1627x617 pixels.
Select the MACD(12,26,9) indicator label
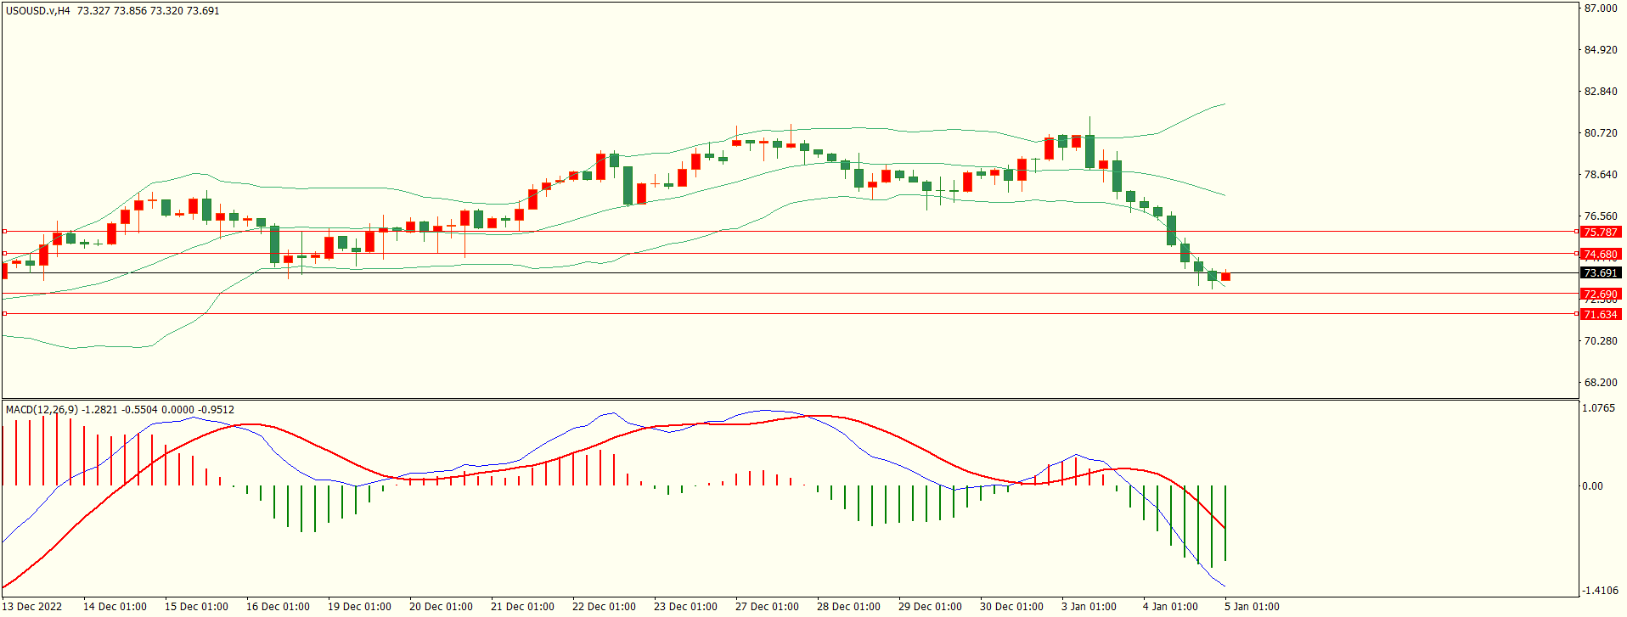tap(42, 410)
